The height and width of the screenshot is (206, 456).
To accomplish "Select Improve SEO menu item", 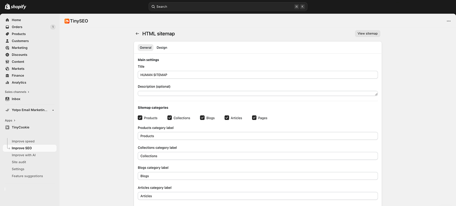I will click(30, 148).
